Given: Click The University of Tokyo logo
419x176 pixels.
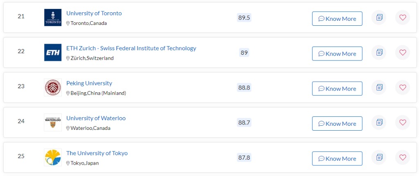Looking at the screenshot, I should click(x=53, y=157).
